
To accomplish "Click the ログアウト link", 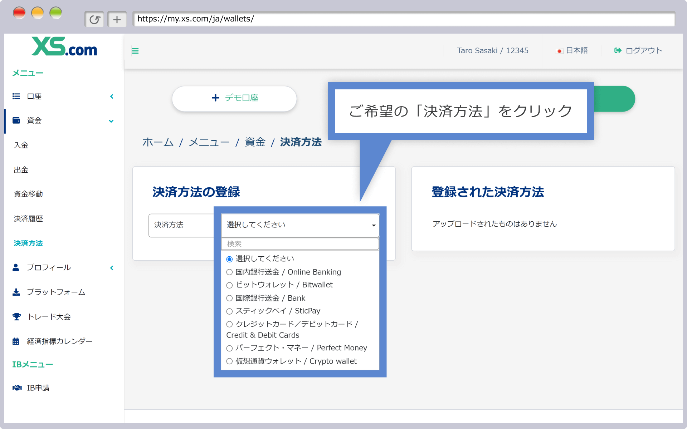I will point(638,51).
